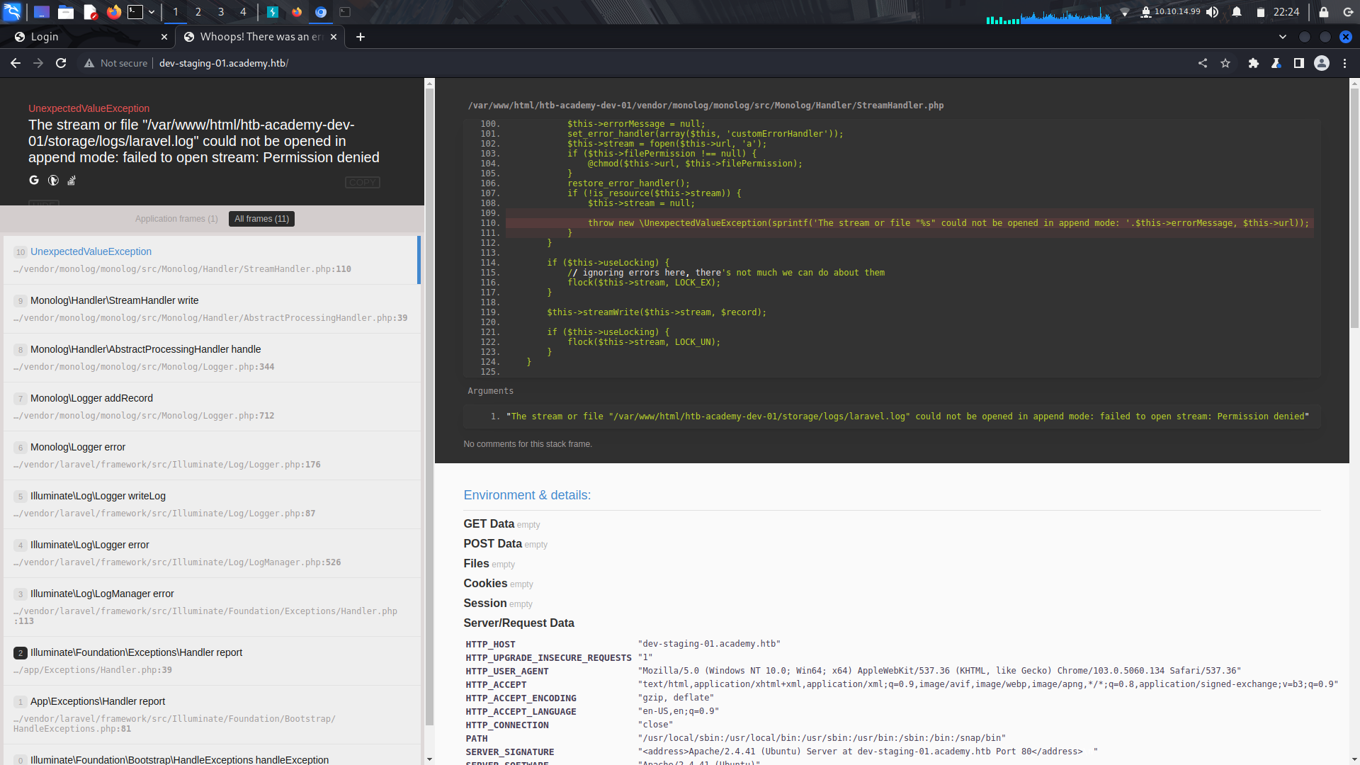Look up the error with the second search icon
The width and height of the screenshot is (1360, 765).
(x=53, y=181)
